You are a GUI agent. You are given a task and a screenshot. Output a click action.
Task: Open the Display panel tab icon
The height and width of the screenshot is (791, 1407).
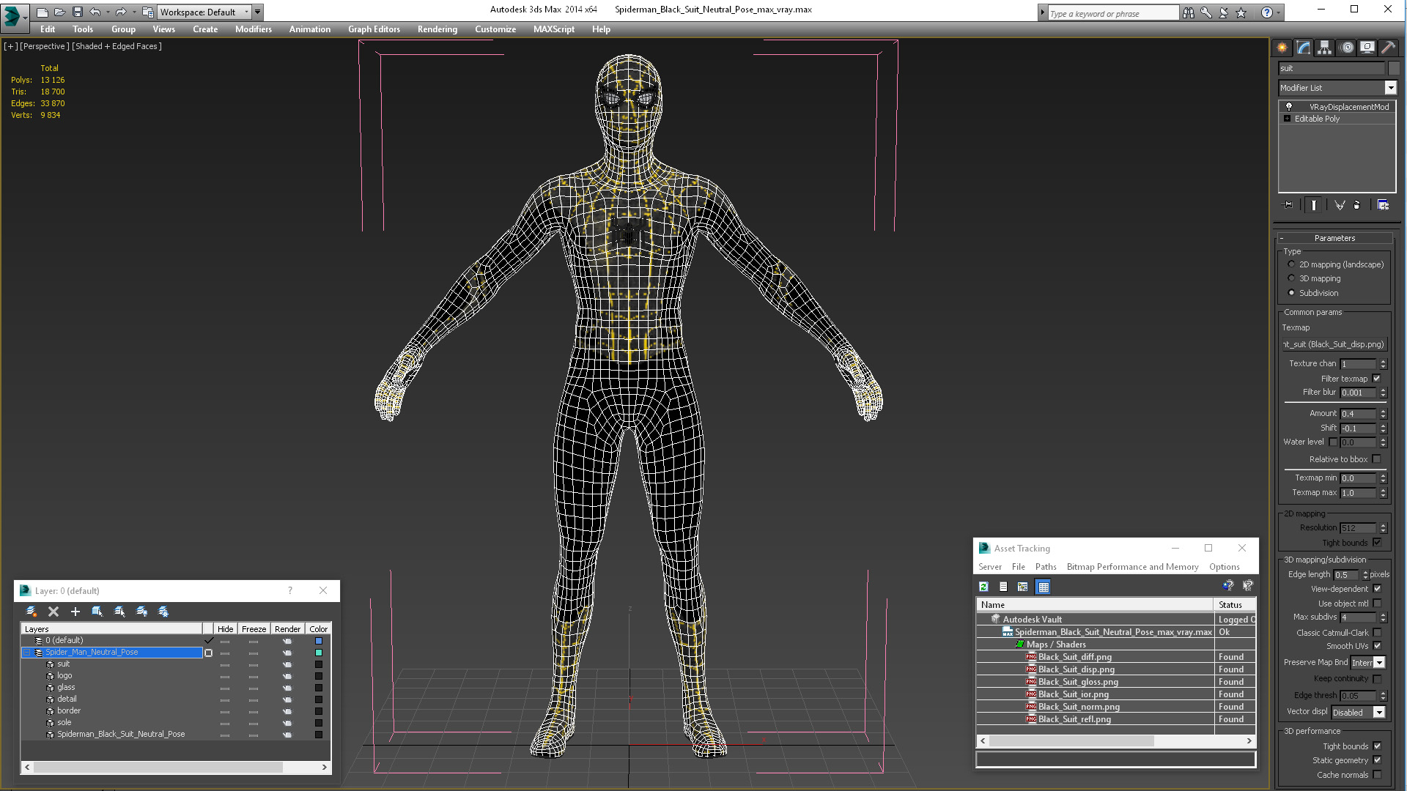(1367, 48)
